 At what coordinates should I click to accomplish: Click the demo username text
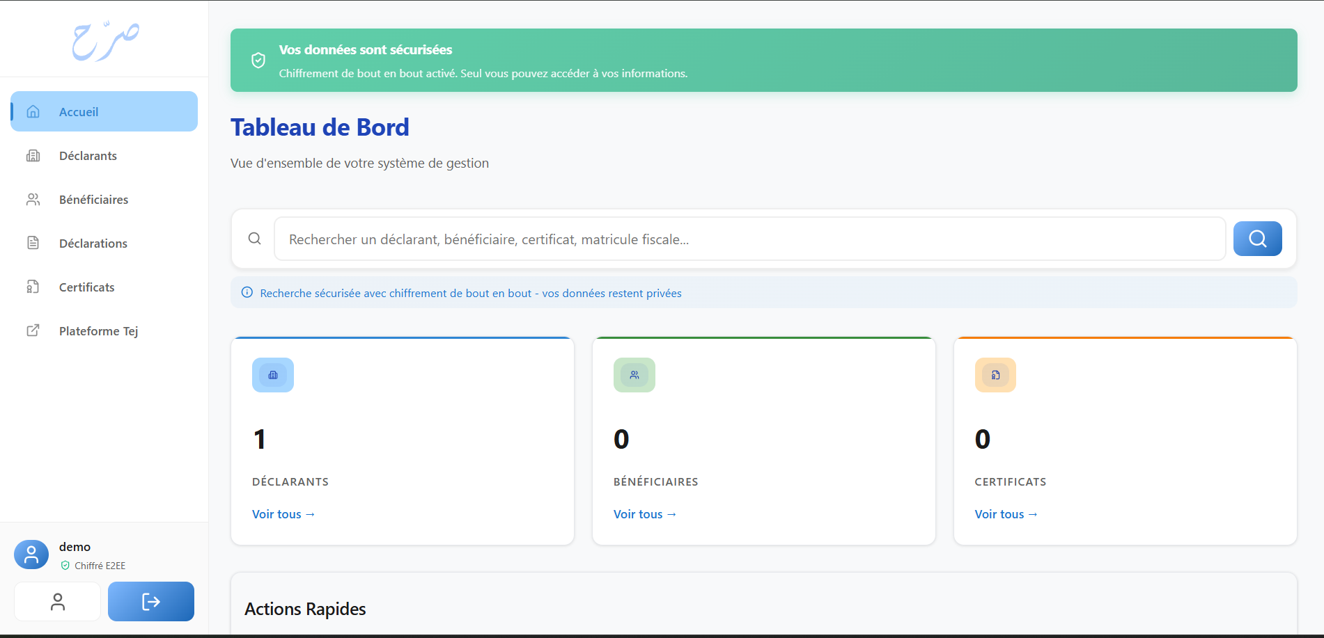pos(75,547)
